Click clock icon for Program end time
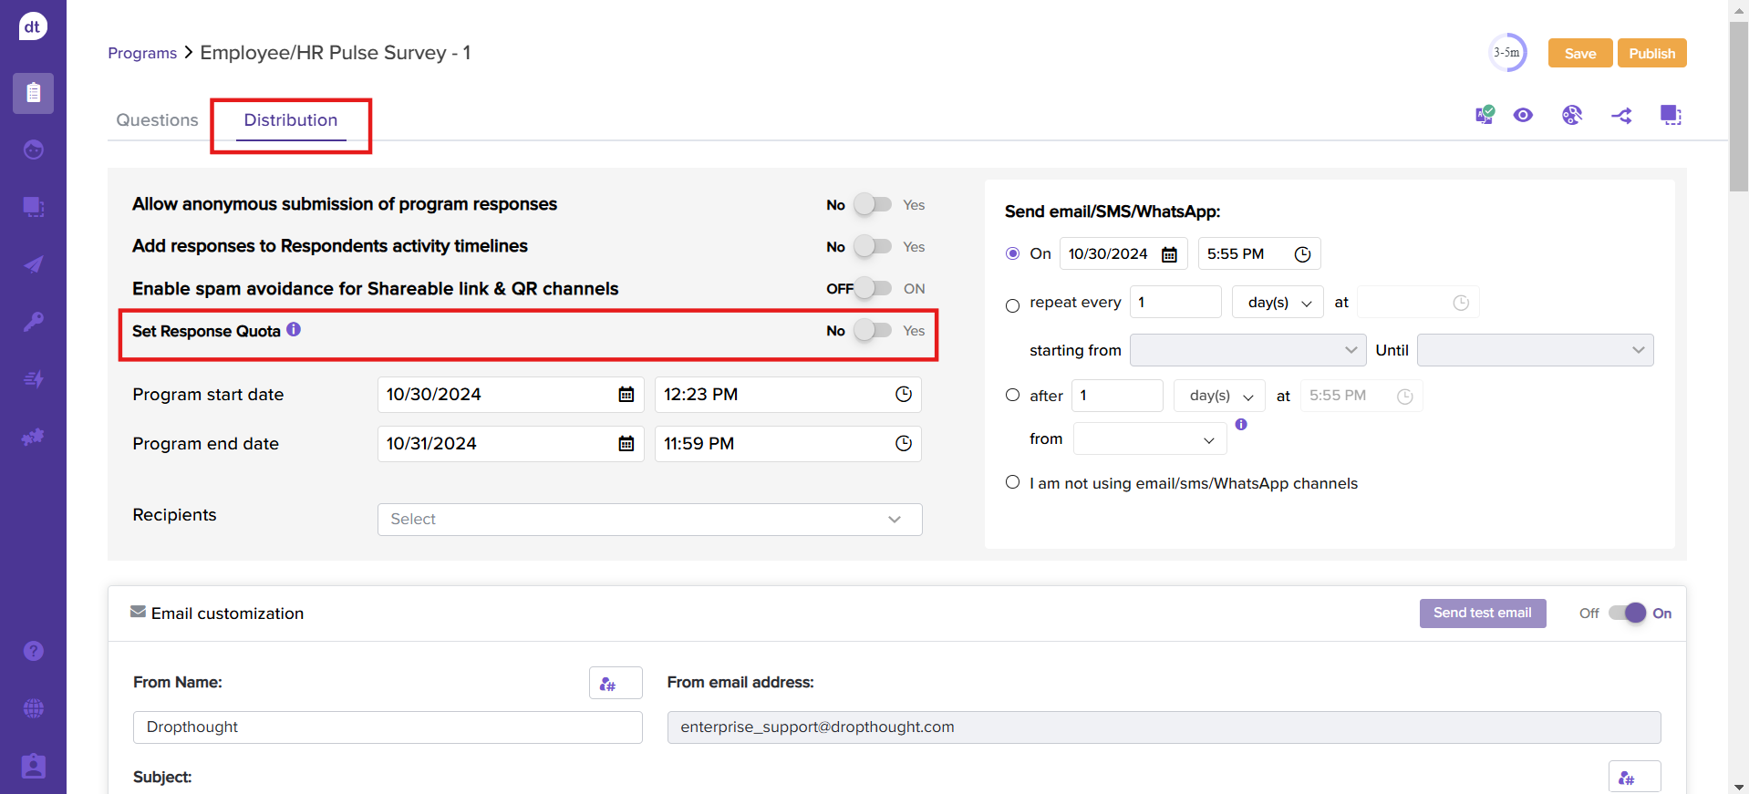This screenshot has width=1749, height=794. tap(903, 444)
